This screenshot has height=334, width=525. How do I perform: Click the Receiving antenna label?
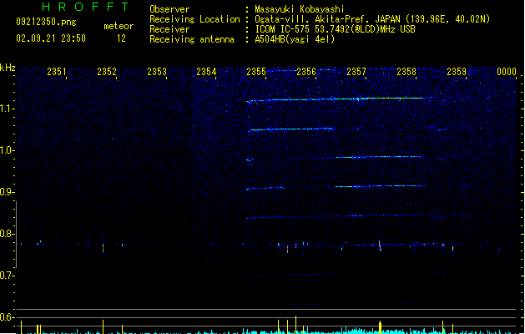[192, 39]
